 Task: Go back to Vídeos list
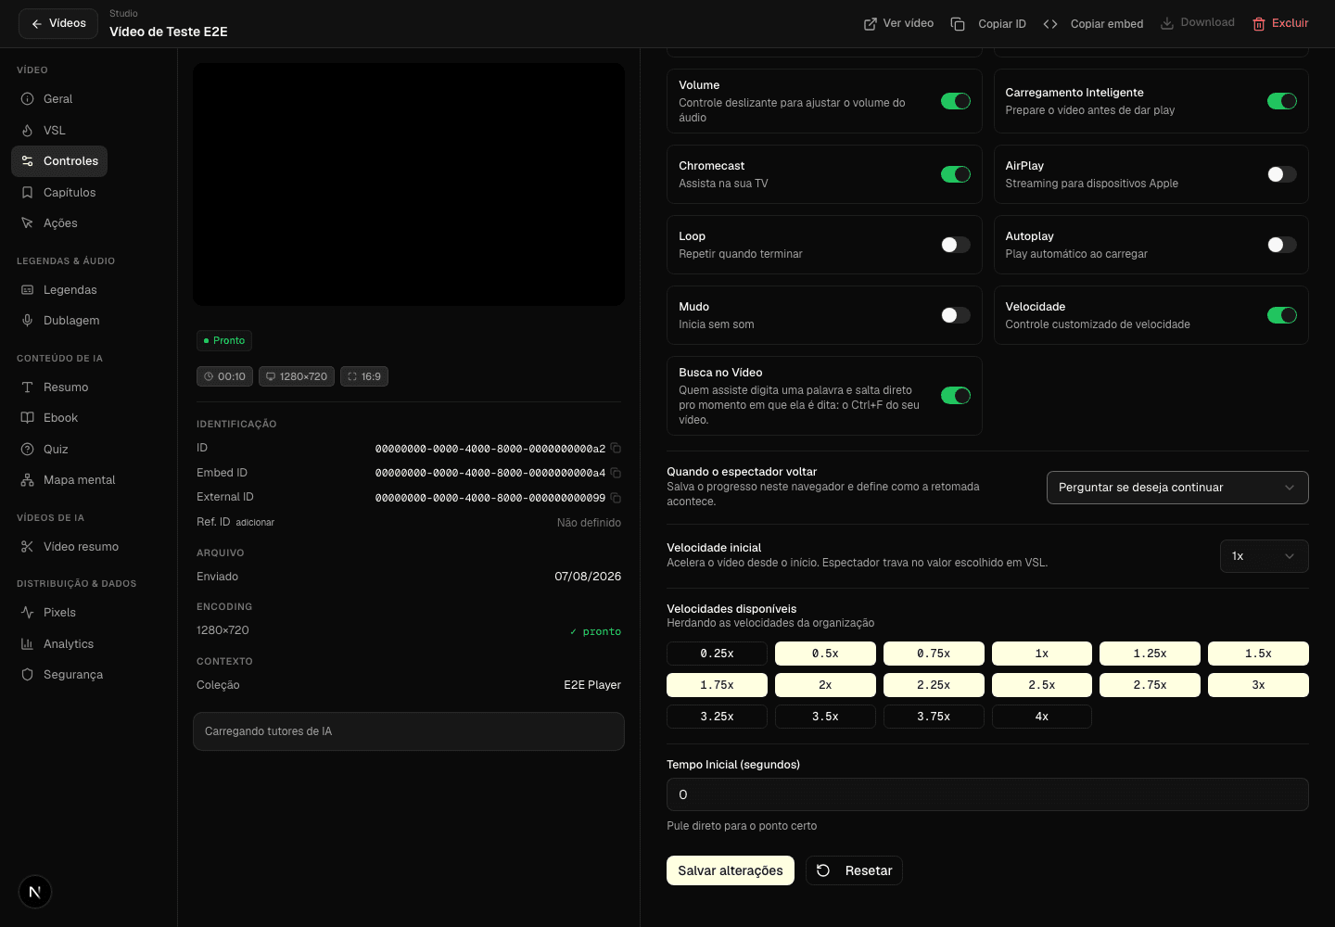click(x=58, y=23)
